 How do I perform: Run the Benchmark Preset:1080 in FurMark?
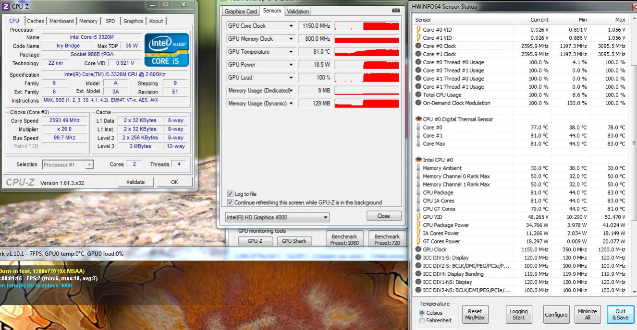(x=344, y=239)
